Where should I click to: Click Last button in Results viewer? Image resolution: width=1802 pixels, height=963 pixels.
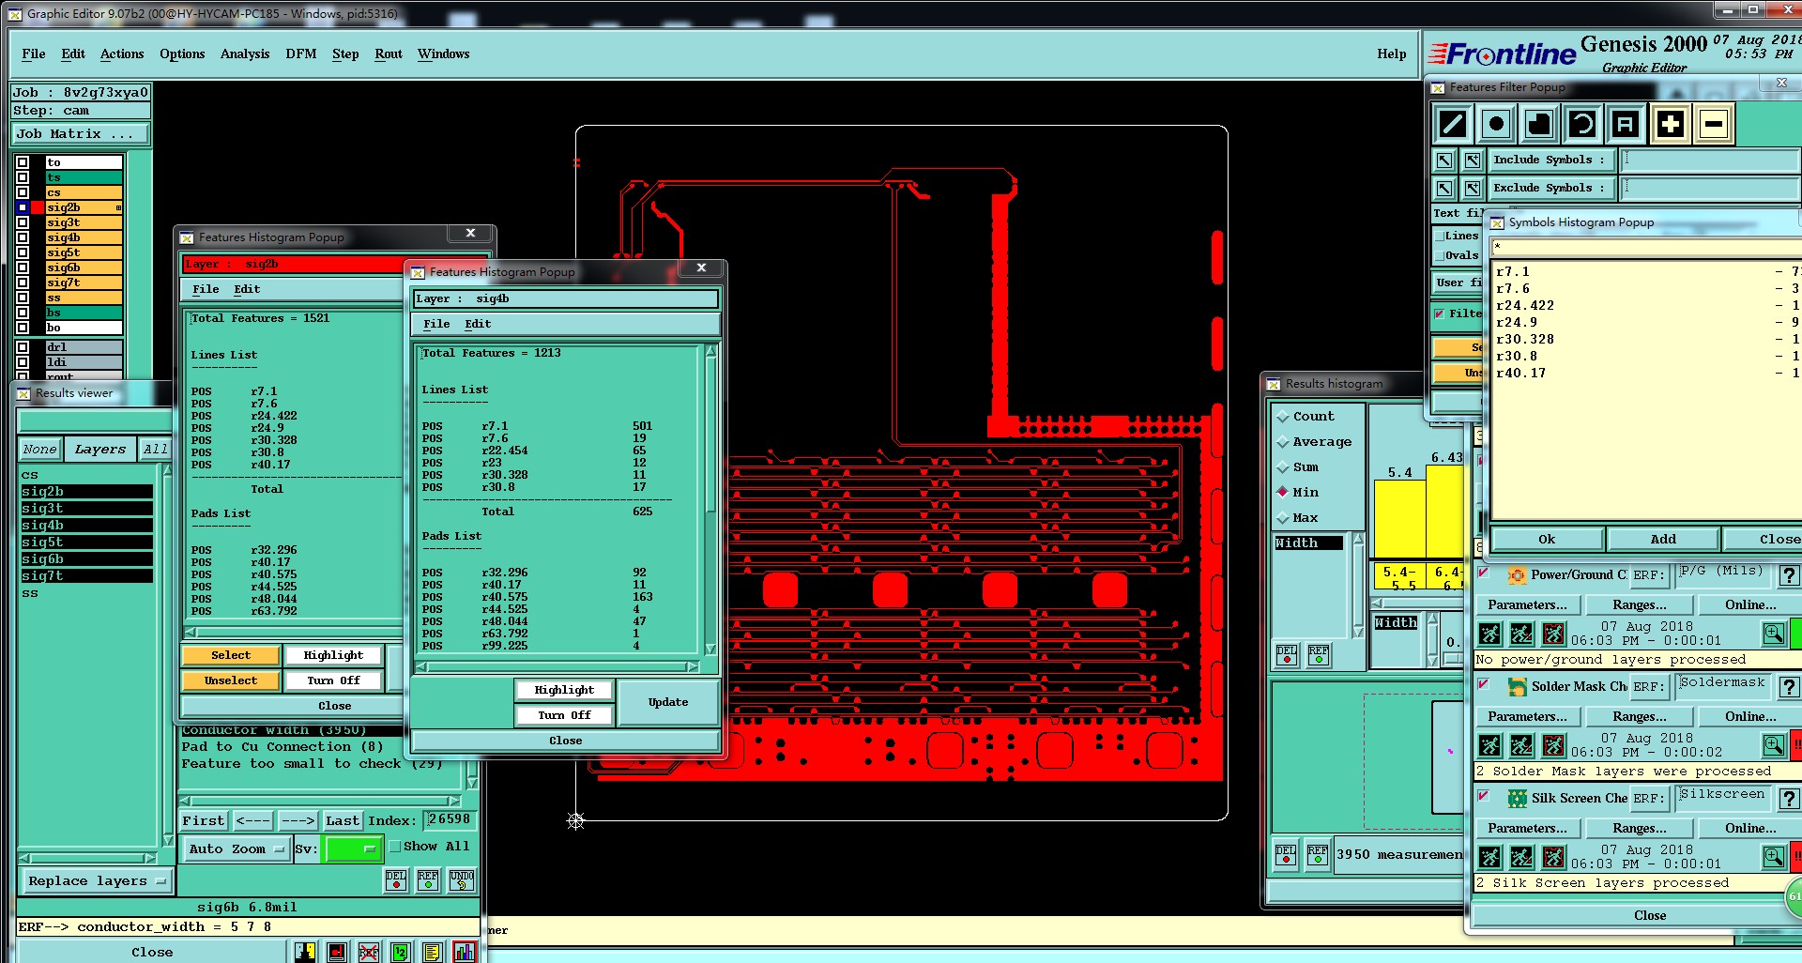(x=343, y=820)
